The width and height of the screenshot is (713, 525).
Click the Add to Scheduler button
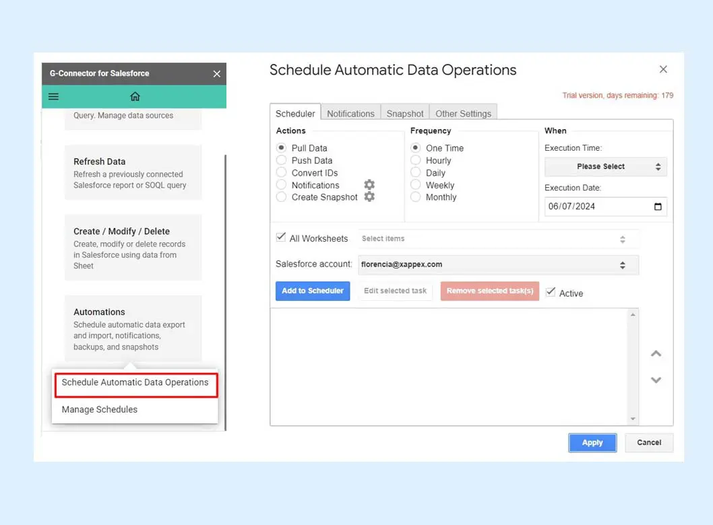click(313, 291)
